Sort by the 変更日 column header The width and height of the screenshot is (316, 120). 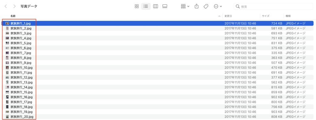[228, 16]
